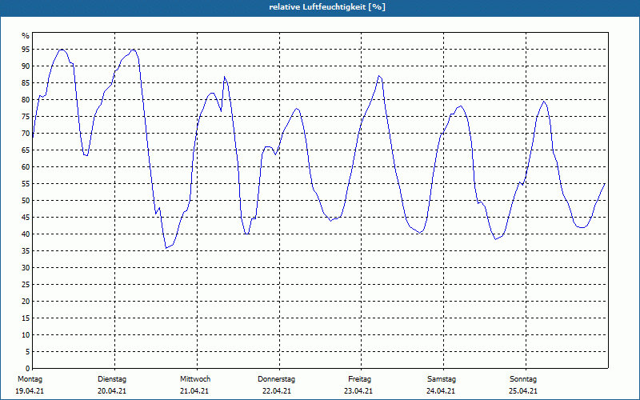The width and height of the screenshot is (640, 400).
Task: Click the y-axis value 60
Action: [26, 167]
